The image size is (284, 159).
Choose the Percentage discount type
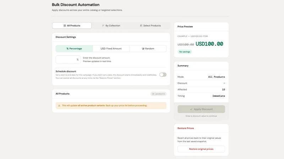tap(74, 48)
